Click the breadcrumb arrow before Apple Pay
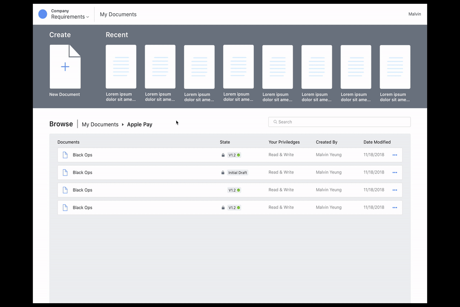Image resolution: width=460 pixels, height=307 pixels. coord(123,125)
